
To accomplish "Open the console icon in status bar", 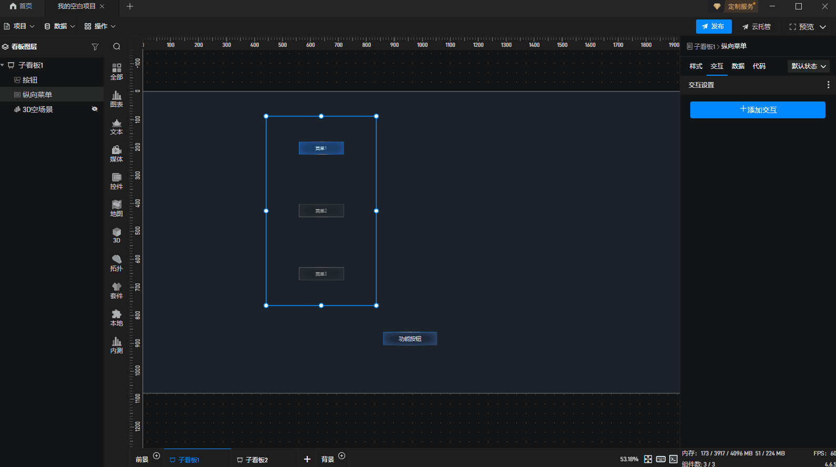I will (673, 459).
